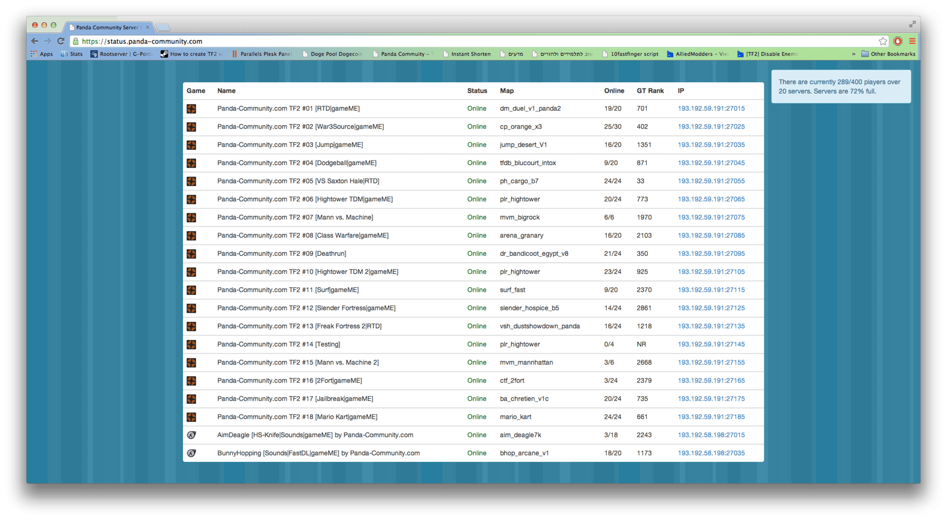The image size is (947, 520).
Task: Open the Doge Pool Dogecoin bookmark
Action: 332,54
